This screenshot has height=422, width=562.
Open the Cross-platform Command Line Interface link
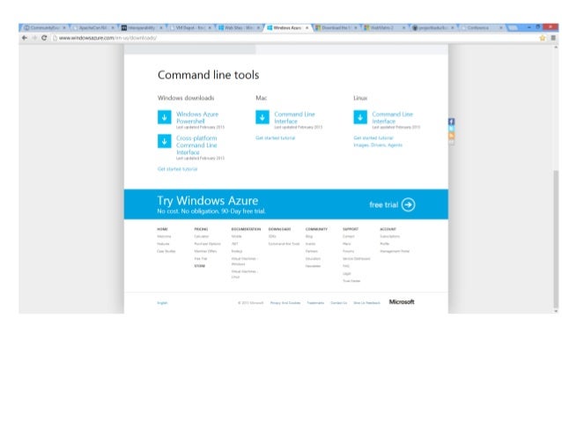[196, 144]
